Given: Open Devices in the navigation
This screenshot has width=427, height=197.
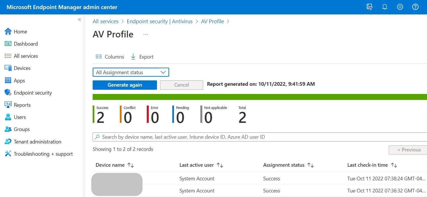Looking at the screenshot, I should (22, 68).
